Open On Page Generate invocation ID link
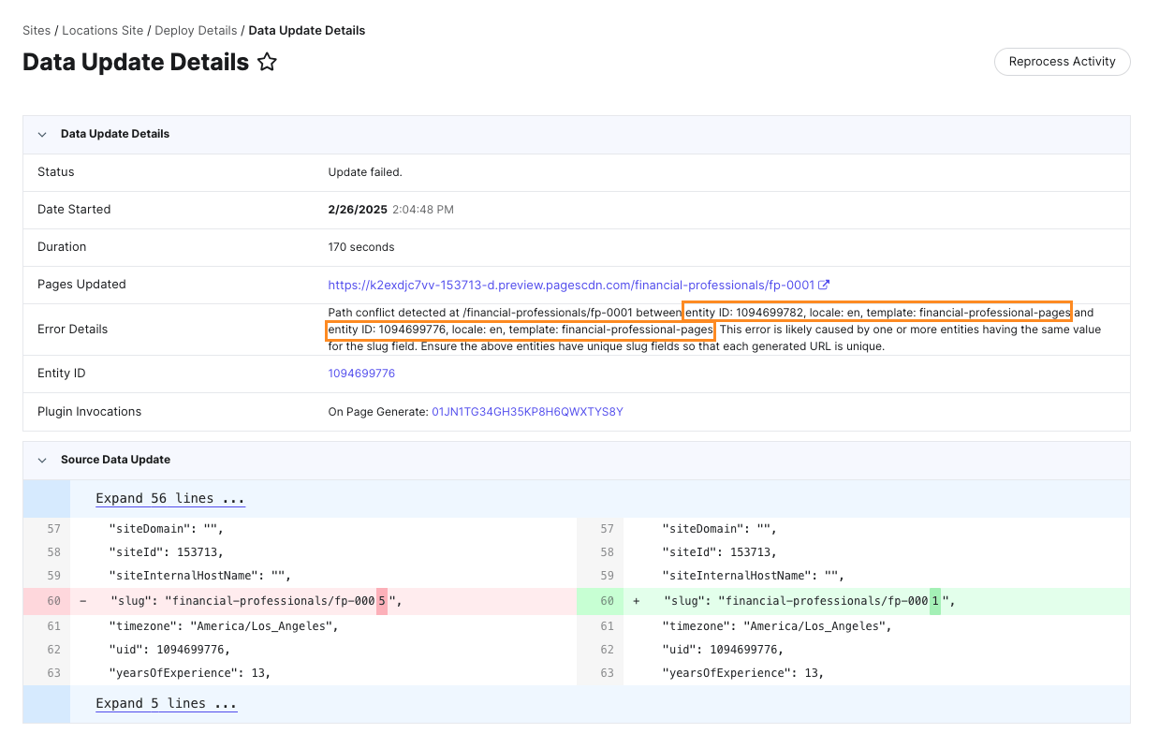Image resolution: width=1159 pixels, height=748 pixels. [x=527, y=412]
